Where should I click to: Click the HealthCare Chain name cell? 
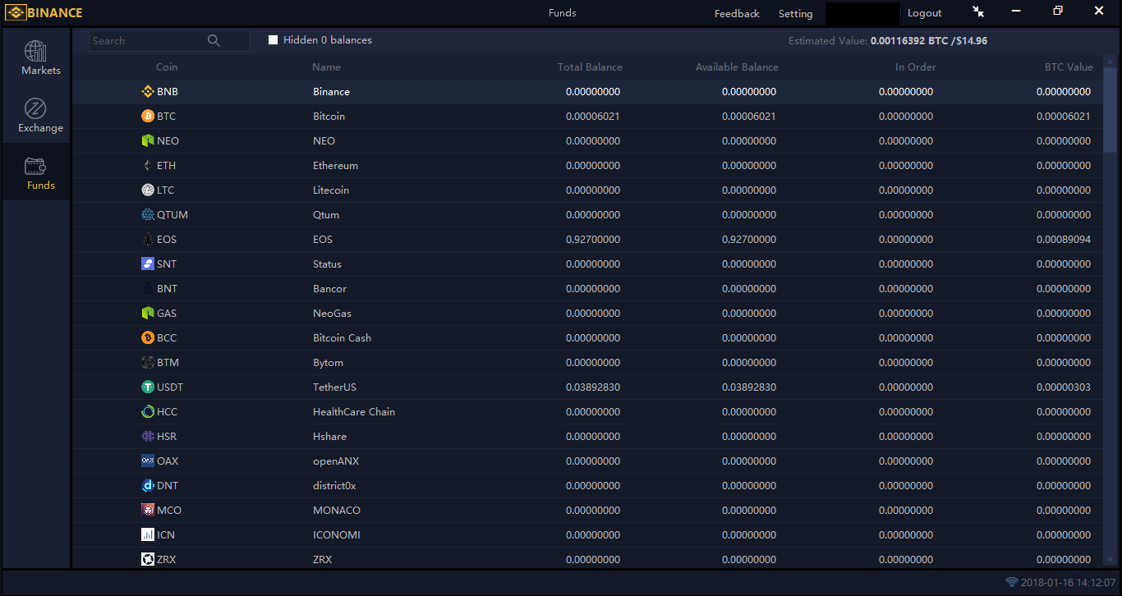(354, 412)
